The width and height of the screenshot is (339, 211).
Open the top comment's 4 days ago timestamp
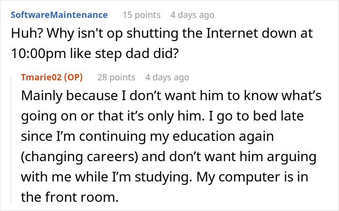tap(192, 15)
